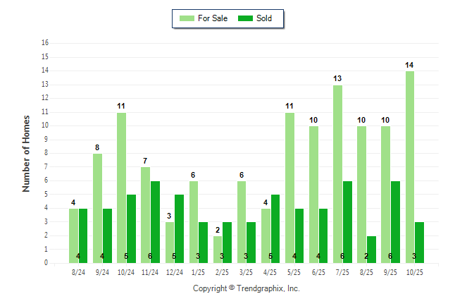Click the 2/25 For Sale bar
The image size is (455, 306).
(218, 250)
